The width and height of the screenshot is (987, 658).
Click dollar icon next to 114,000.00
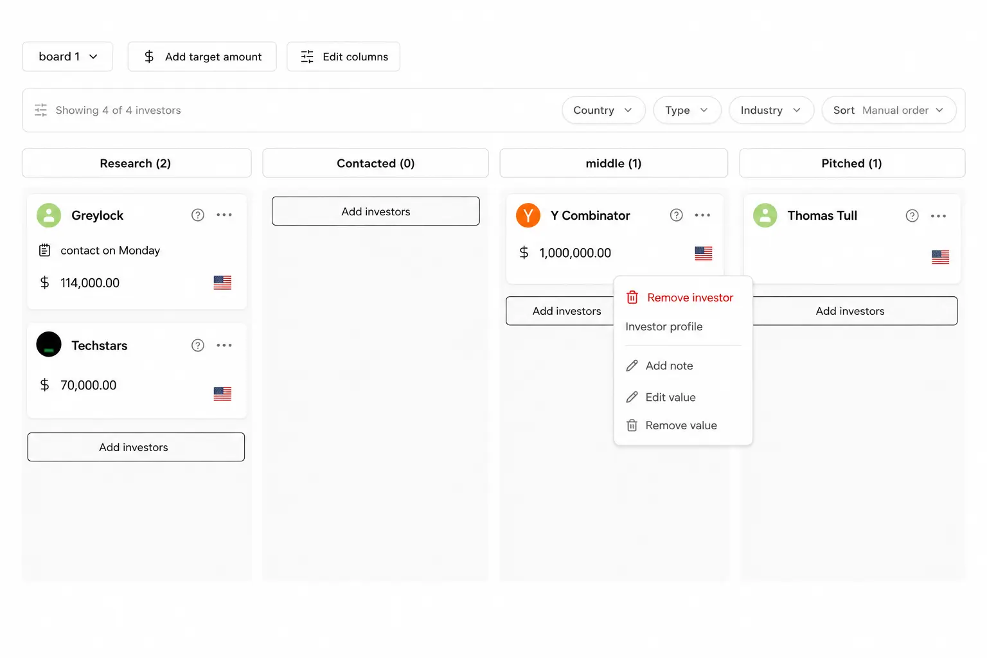coord(44,283)
